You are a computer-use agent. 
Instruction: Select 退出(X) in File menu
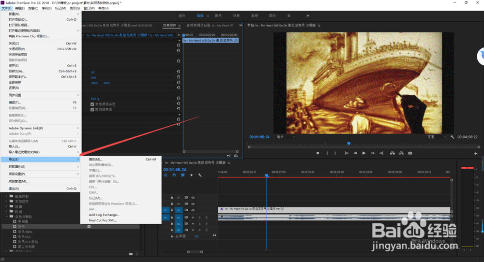coord(41,189)
